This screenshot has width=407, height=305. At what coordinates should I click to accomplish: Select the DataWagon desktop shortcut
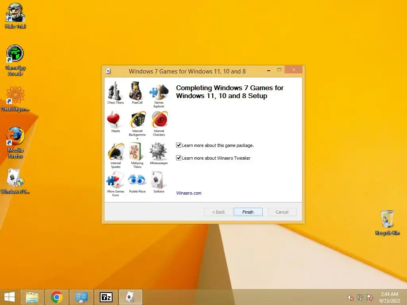pos(16,98)
